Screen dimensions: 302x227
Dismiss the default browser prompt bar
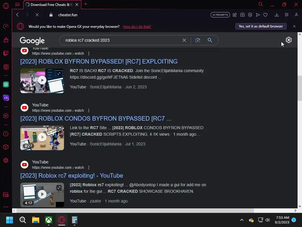tap(294, 26)
